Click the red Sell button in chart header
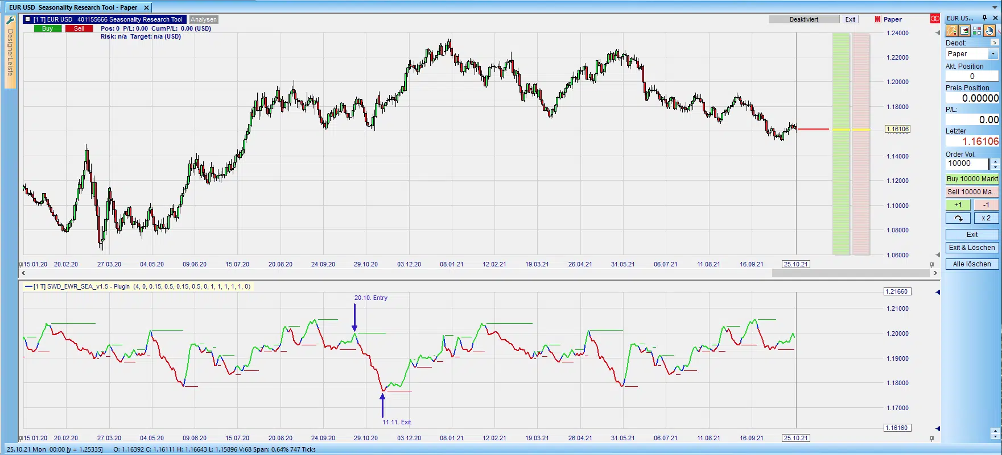This screenshot has width=1002, height=455. click(x=79, y=28)
